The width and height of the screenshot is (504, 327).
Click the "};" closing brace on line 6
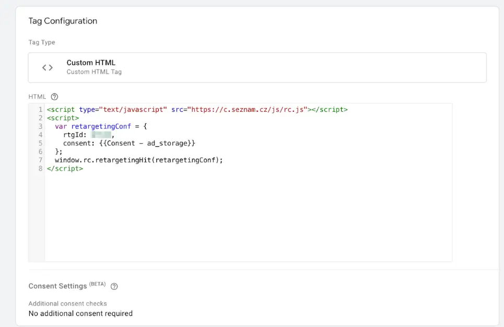tap(59, 152)
